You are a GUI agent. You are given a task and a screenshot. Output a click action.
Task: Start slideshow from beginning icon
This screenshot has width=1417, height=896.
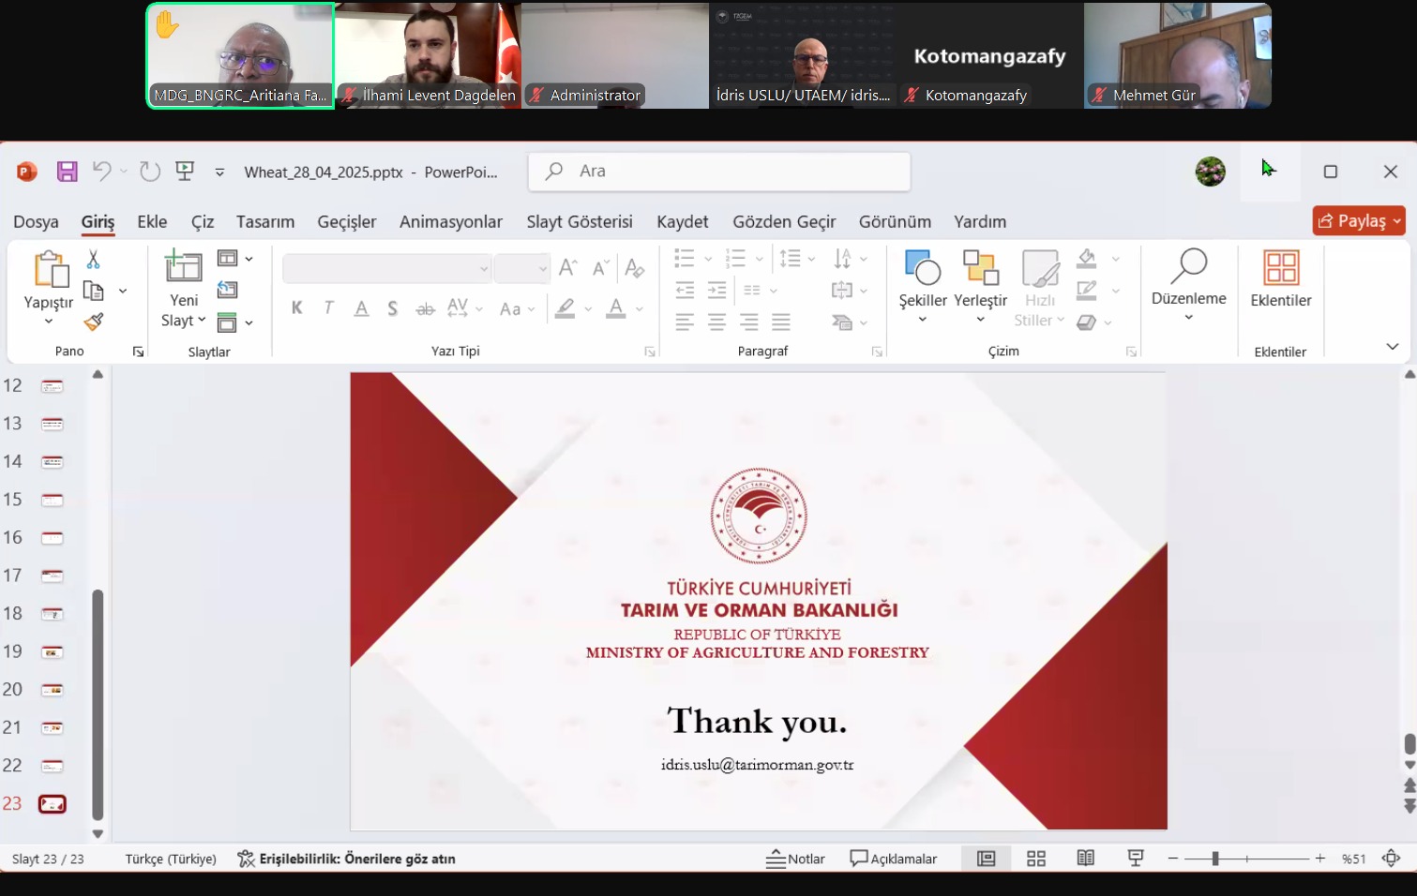(x=185, y=172)
